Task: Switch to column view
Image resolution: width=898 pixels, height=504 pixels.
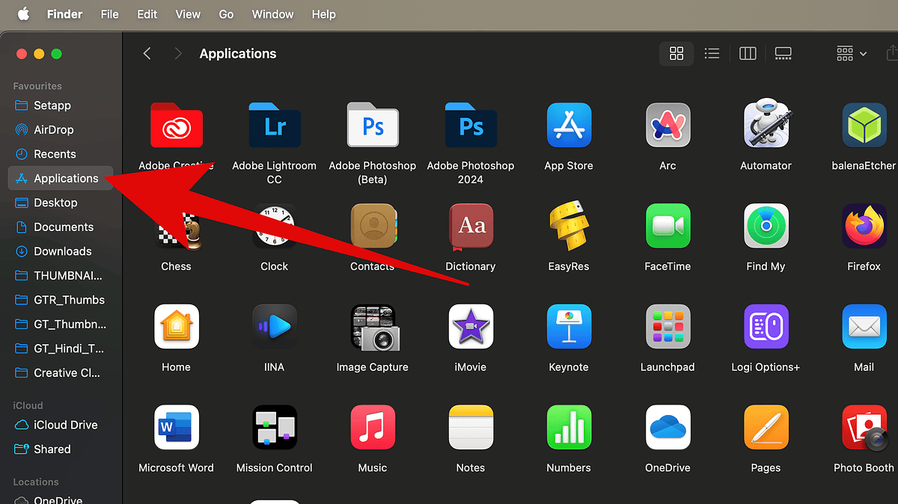Action: [x=748, y=53]
